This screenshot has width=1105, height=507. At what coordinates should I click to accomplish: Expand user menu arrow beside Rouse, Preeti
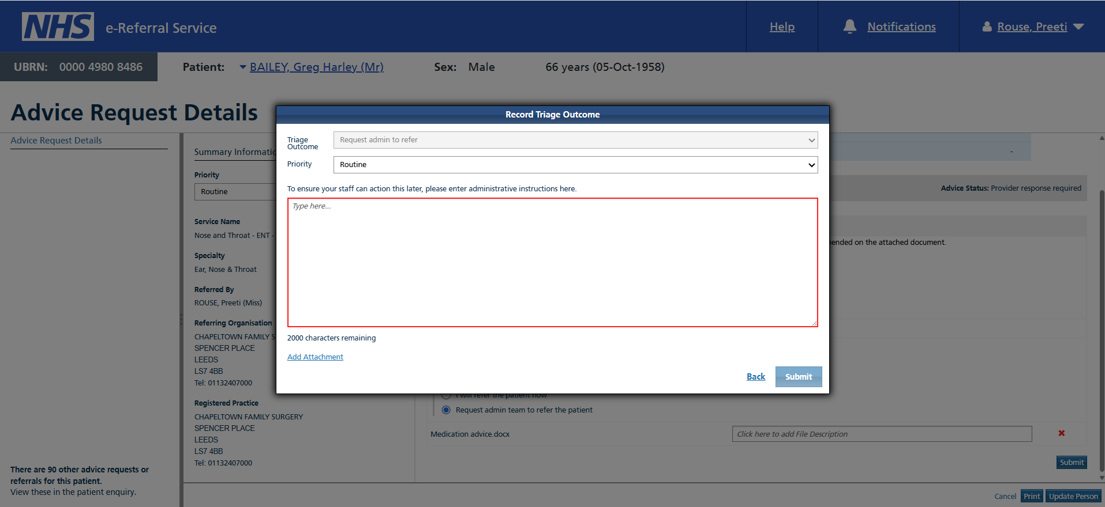[x=1078, y=27]
